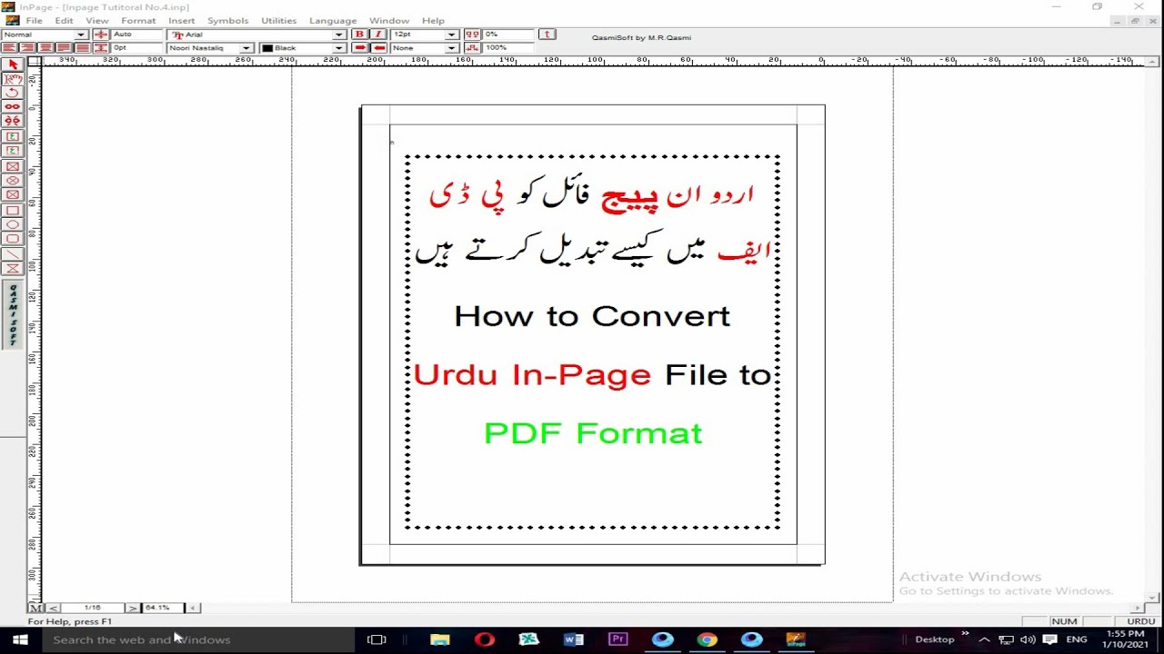Go to the next page arrow

click(133, 608)
